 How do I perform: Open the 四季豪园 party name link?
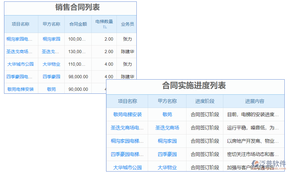[x=51, y=76]
